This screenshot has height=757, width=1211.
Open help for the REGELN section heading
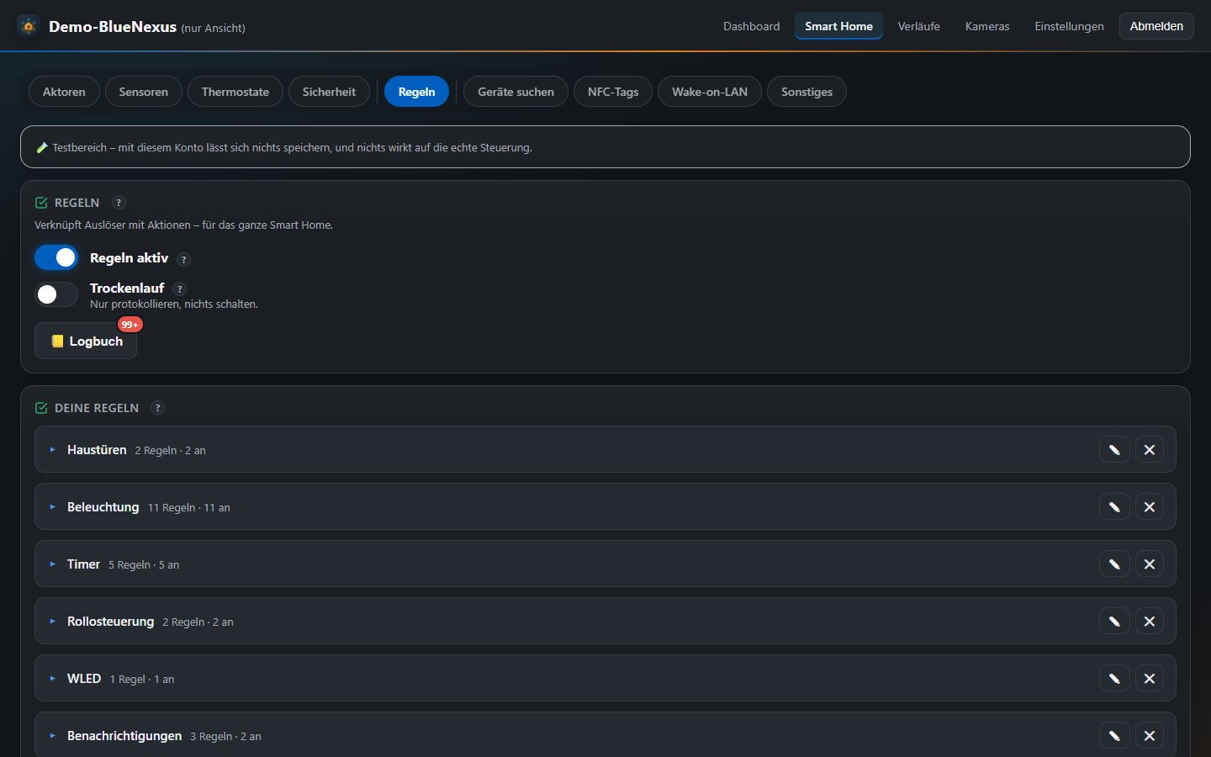coord(119,203)
